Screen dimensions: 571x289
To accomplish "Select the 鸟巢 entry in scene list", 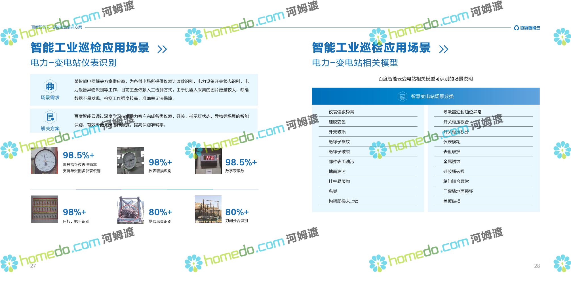I will click(x=333, y=191).
